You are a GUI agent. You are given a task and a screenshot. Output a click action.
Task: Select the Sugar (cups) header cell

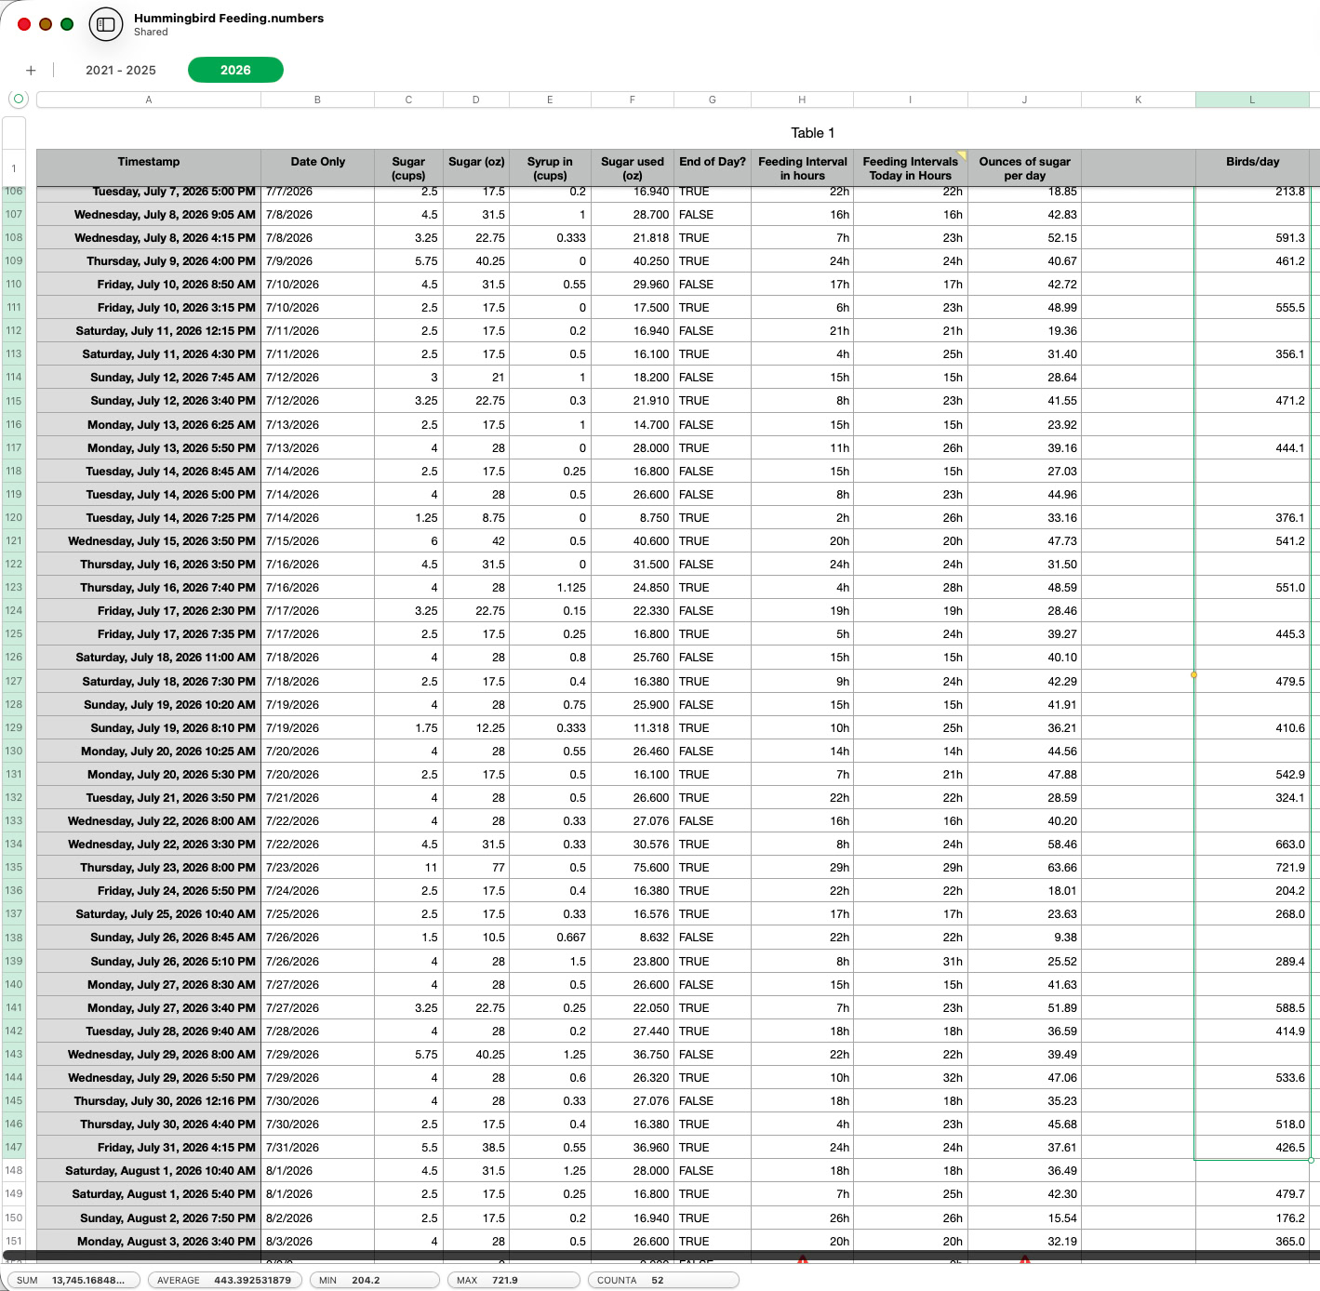[408, 168]
